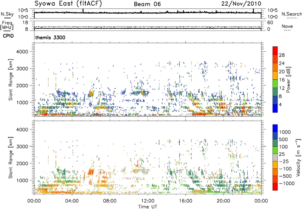Click the 28 dB label on the power scale

[282, 55]
